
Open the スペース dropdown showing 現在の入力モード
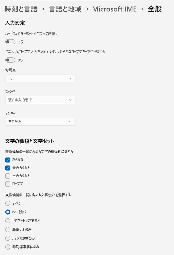click(x=40, y=100)
